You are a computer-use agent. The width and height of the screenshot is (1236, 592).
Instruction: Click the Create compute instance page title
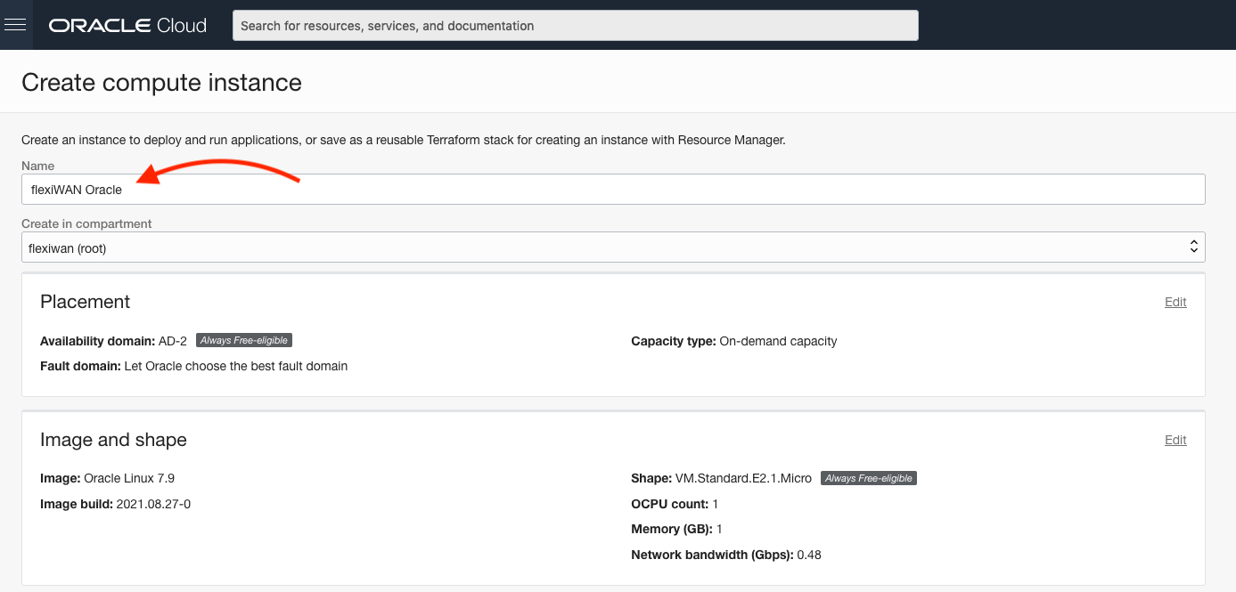161,83
